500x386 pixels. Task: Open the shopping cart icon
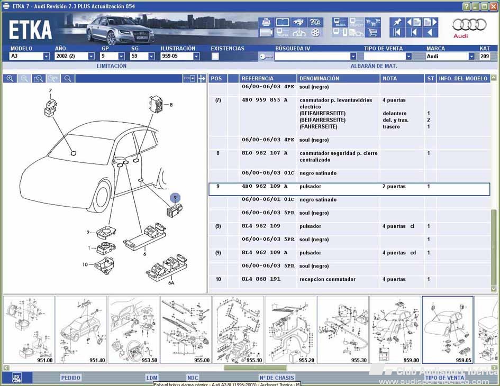pyautogui.click(x=373, y=32)
